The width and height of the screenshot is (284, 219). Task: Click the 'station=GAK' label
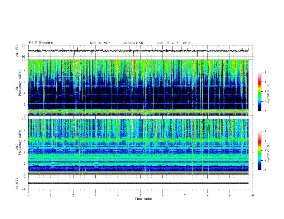tap(133, 43)
